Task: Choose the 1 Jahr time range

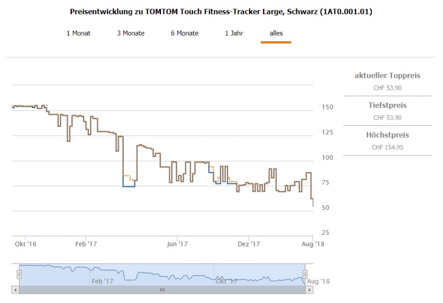Action: 234,33
